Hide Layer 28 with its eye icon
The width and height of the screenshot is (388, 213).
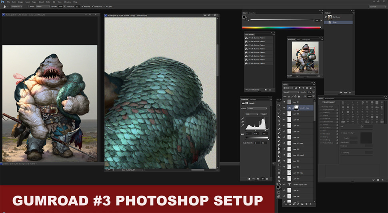[x=284, y=102]
